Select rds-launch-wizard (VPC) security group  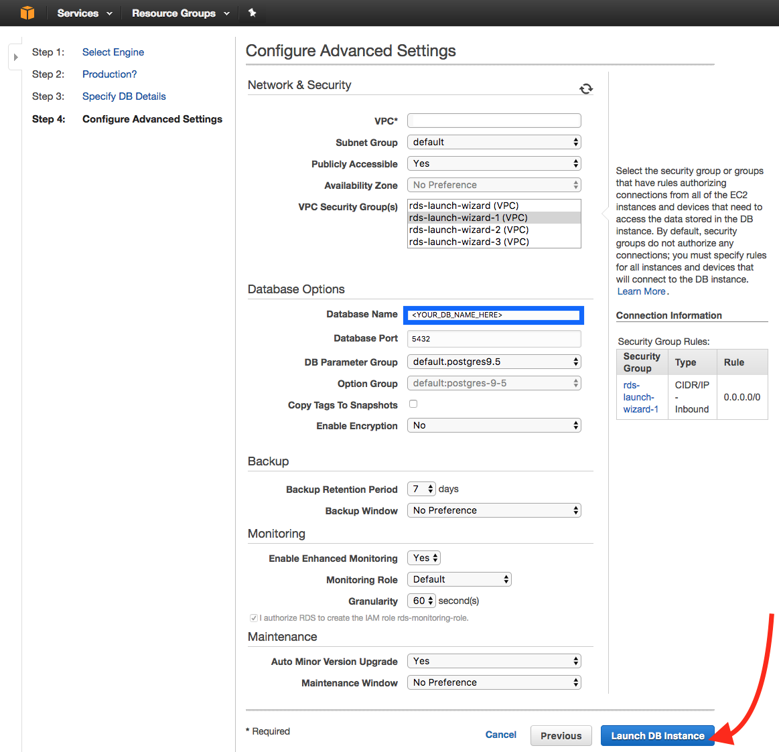click(494, 206)
